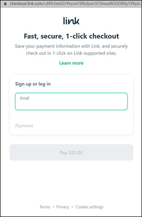
Task: Click the divider line above Payment
Action: pyautogui.click(x=71, y=116)
